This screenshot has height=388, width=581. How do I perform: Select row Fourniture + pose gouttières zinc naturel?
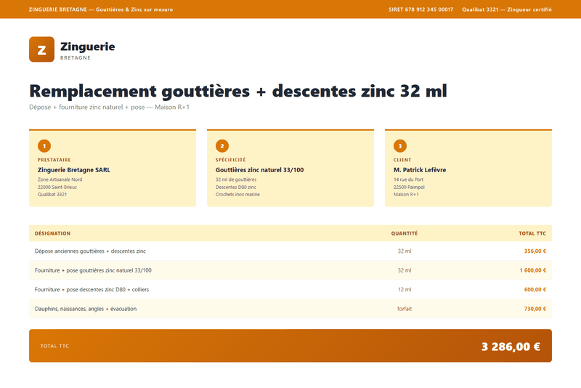(290, 270)
